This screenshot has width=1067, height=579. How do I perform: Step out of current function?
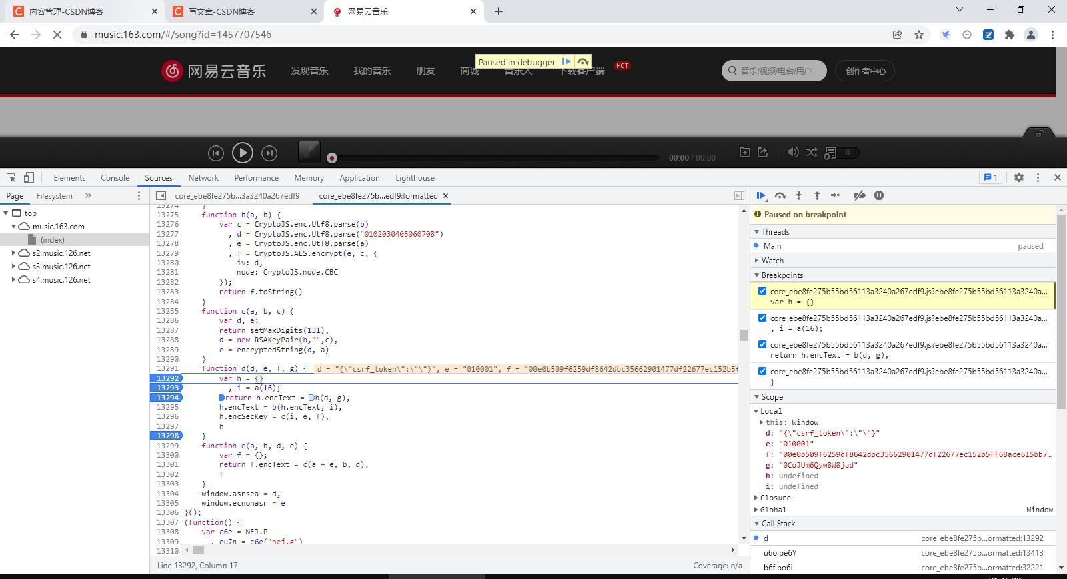[x=817, y=195]
